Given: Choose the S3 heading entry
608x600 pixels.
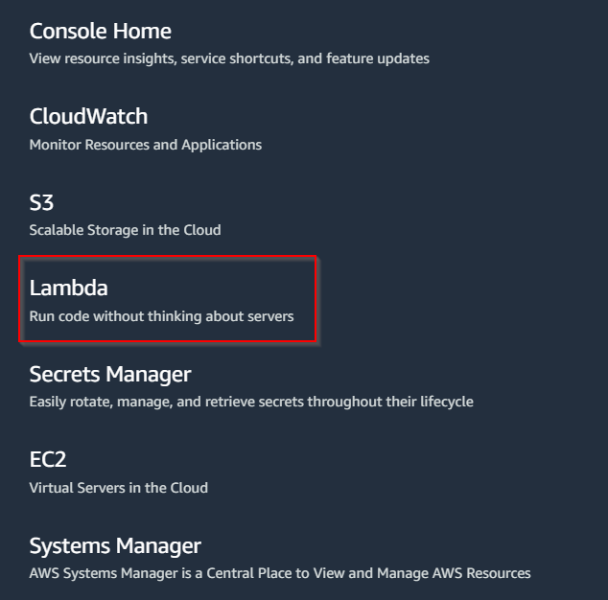Looking at the screenshot, I should click(41, 202).
